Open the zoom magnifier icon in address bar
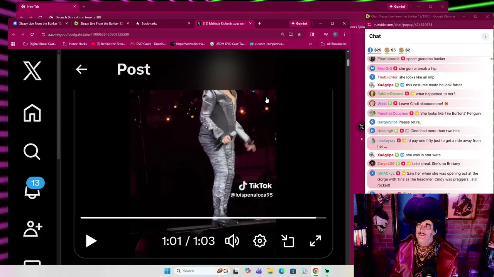This screenshot has height=277, width=494. click(283, 34)
